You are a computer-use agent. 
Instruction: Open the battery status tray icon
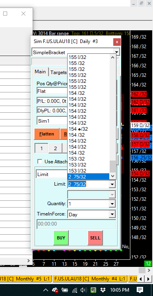pos(65,290)
